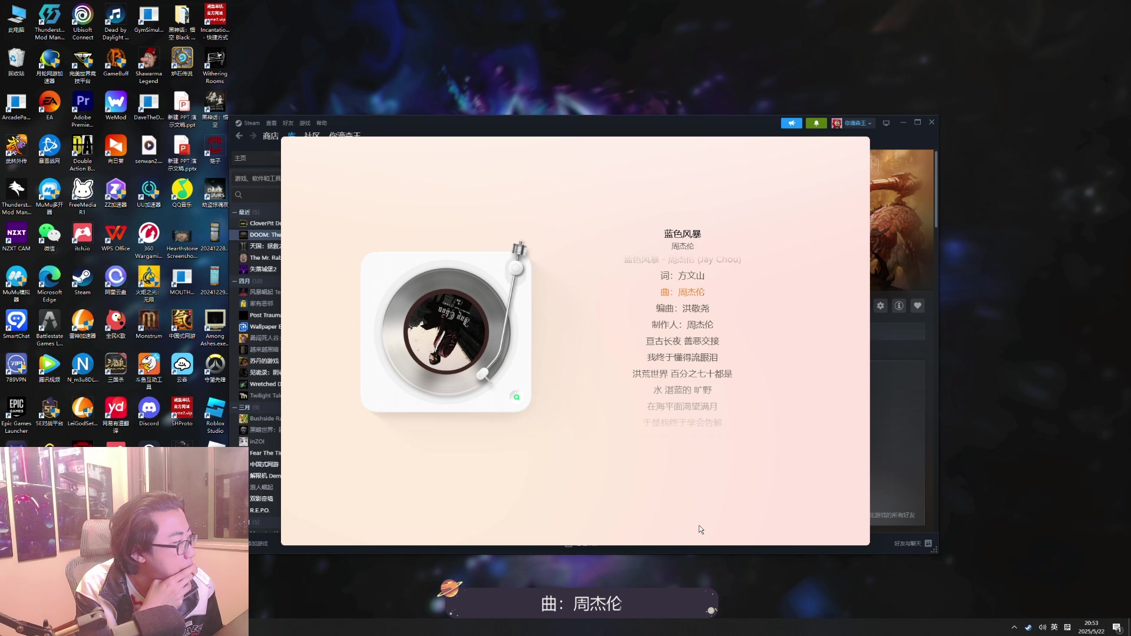Image resolution: width=1131 pixels, height=636 pixels.
Task: Open QQ音乐 desktop icon
Action: coord(182,194)
